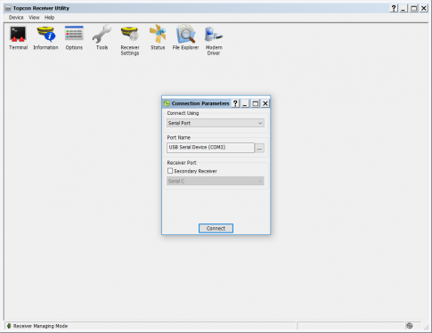Viewport: 432px width, 333px height.
Task: Browse port names with ellipsis button
Action: coord(259,148)
